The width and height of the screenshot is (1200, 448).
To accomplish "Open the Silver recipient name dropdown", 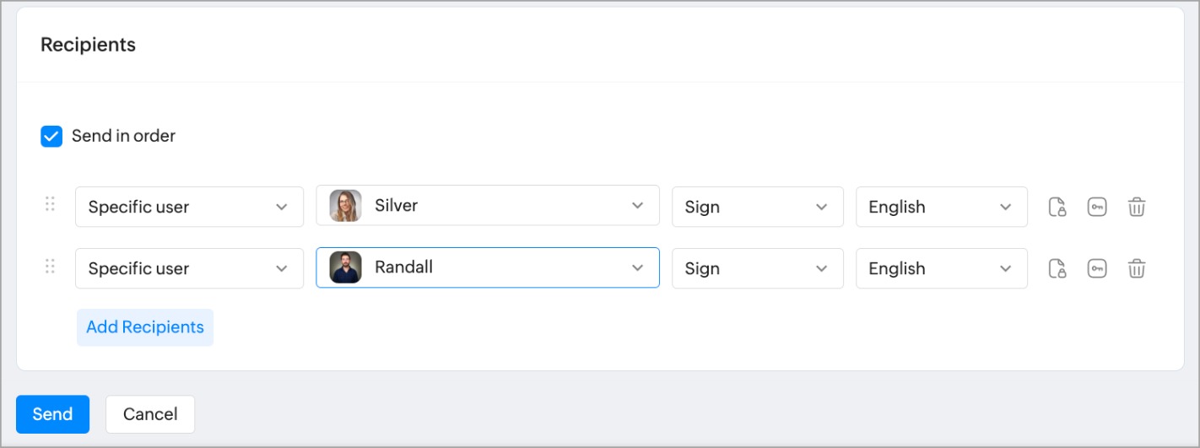I will tap(487, 206).
